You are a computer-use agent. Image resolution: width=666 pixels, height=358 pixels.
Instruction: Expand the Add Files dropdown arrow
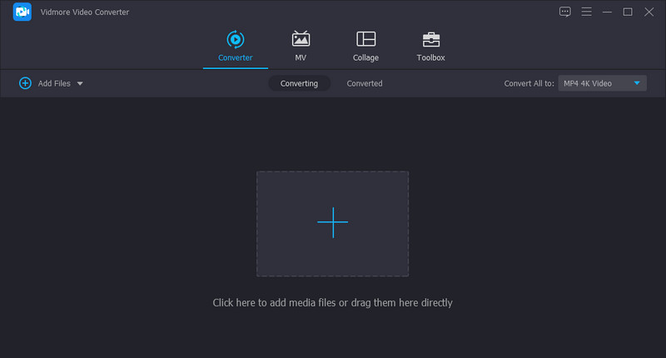click(80, 83)
